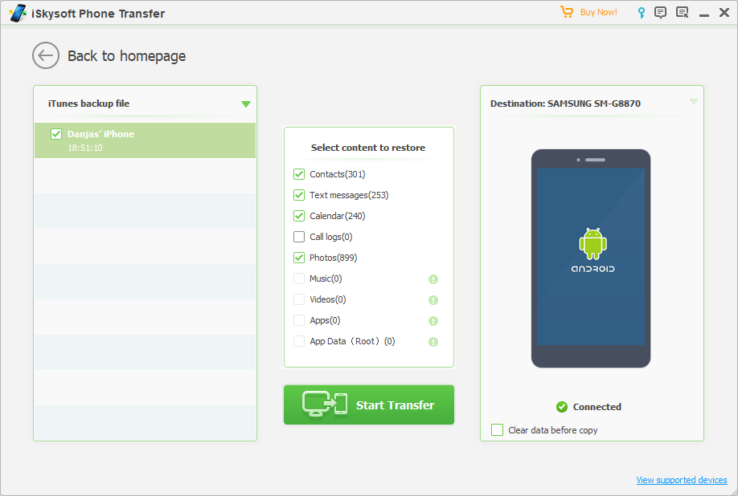Image resolution: width=738 pixels, height=496 pixels.
Task: Check the Apps(0) checkbox
Action: pyautogui.click(x=299, y=320)
